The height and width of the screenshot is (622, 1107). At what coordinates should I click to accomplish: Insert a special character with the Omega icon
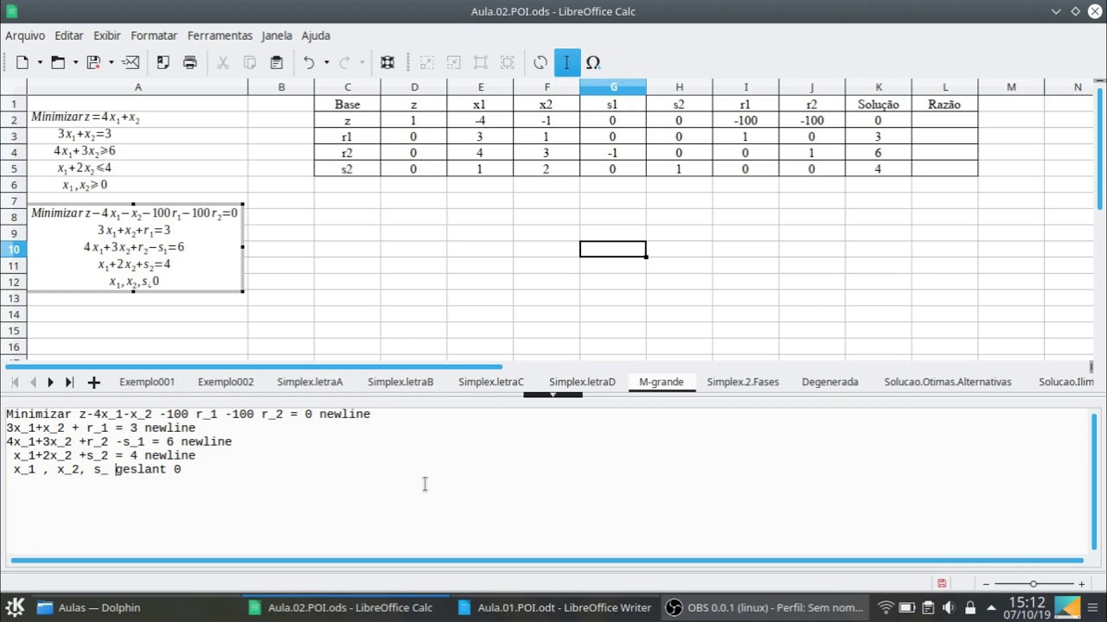click(x=593, y=62)
